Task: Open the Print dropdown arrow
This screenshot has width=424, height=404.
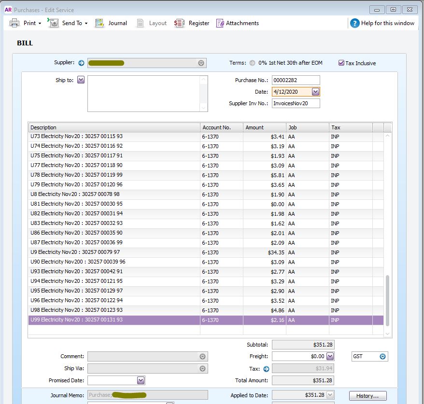Action: coord(40,23)
